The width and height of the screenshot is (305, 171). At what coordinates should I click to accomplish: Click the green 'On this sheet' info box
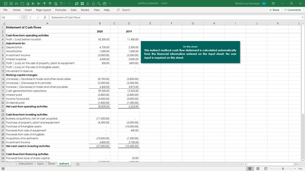[190, 52]
